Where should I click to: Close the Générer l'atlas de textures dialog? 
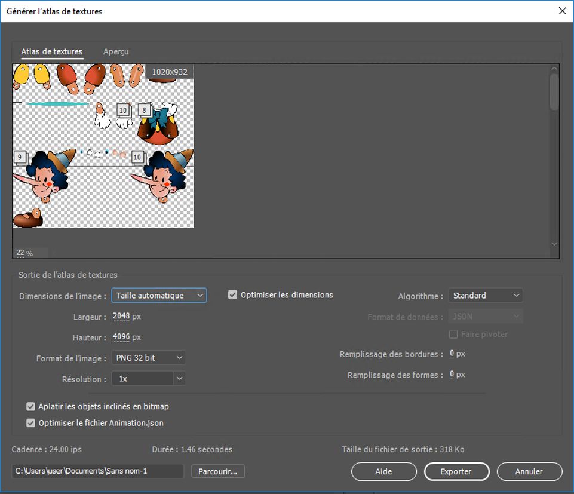pos(561,11)
